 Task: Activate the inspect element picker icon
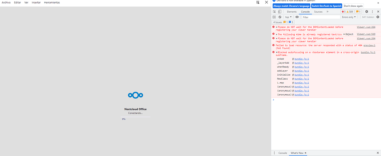click(x=274, y=12)
